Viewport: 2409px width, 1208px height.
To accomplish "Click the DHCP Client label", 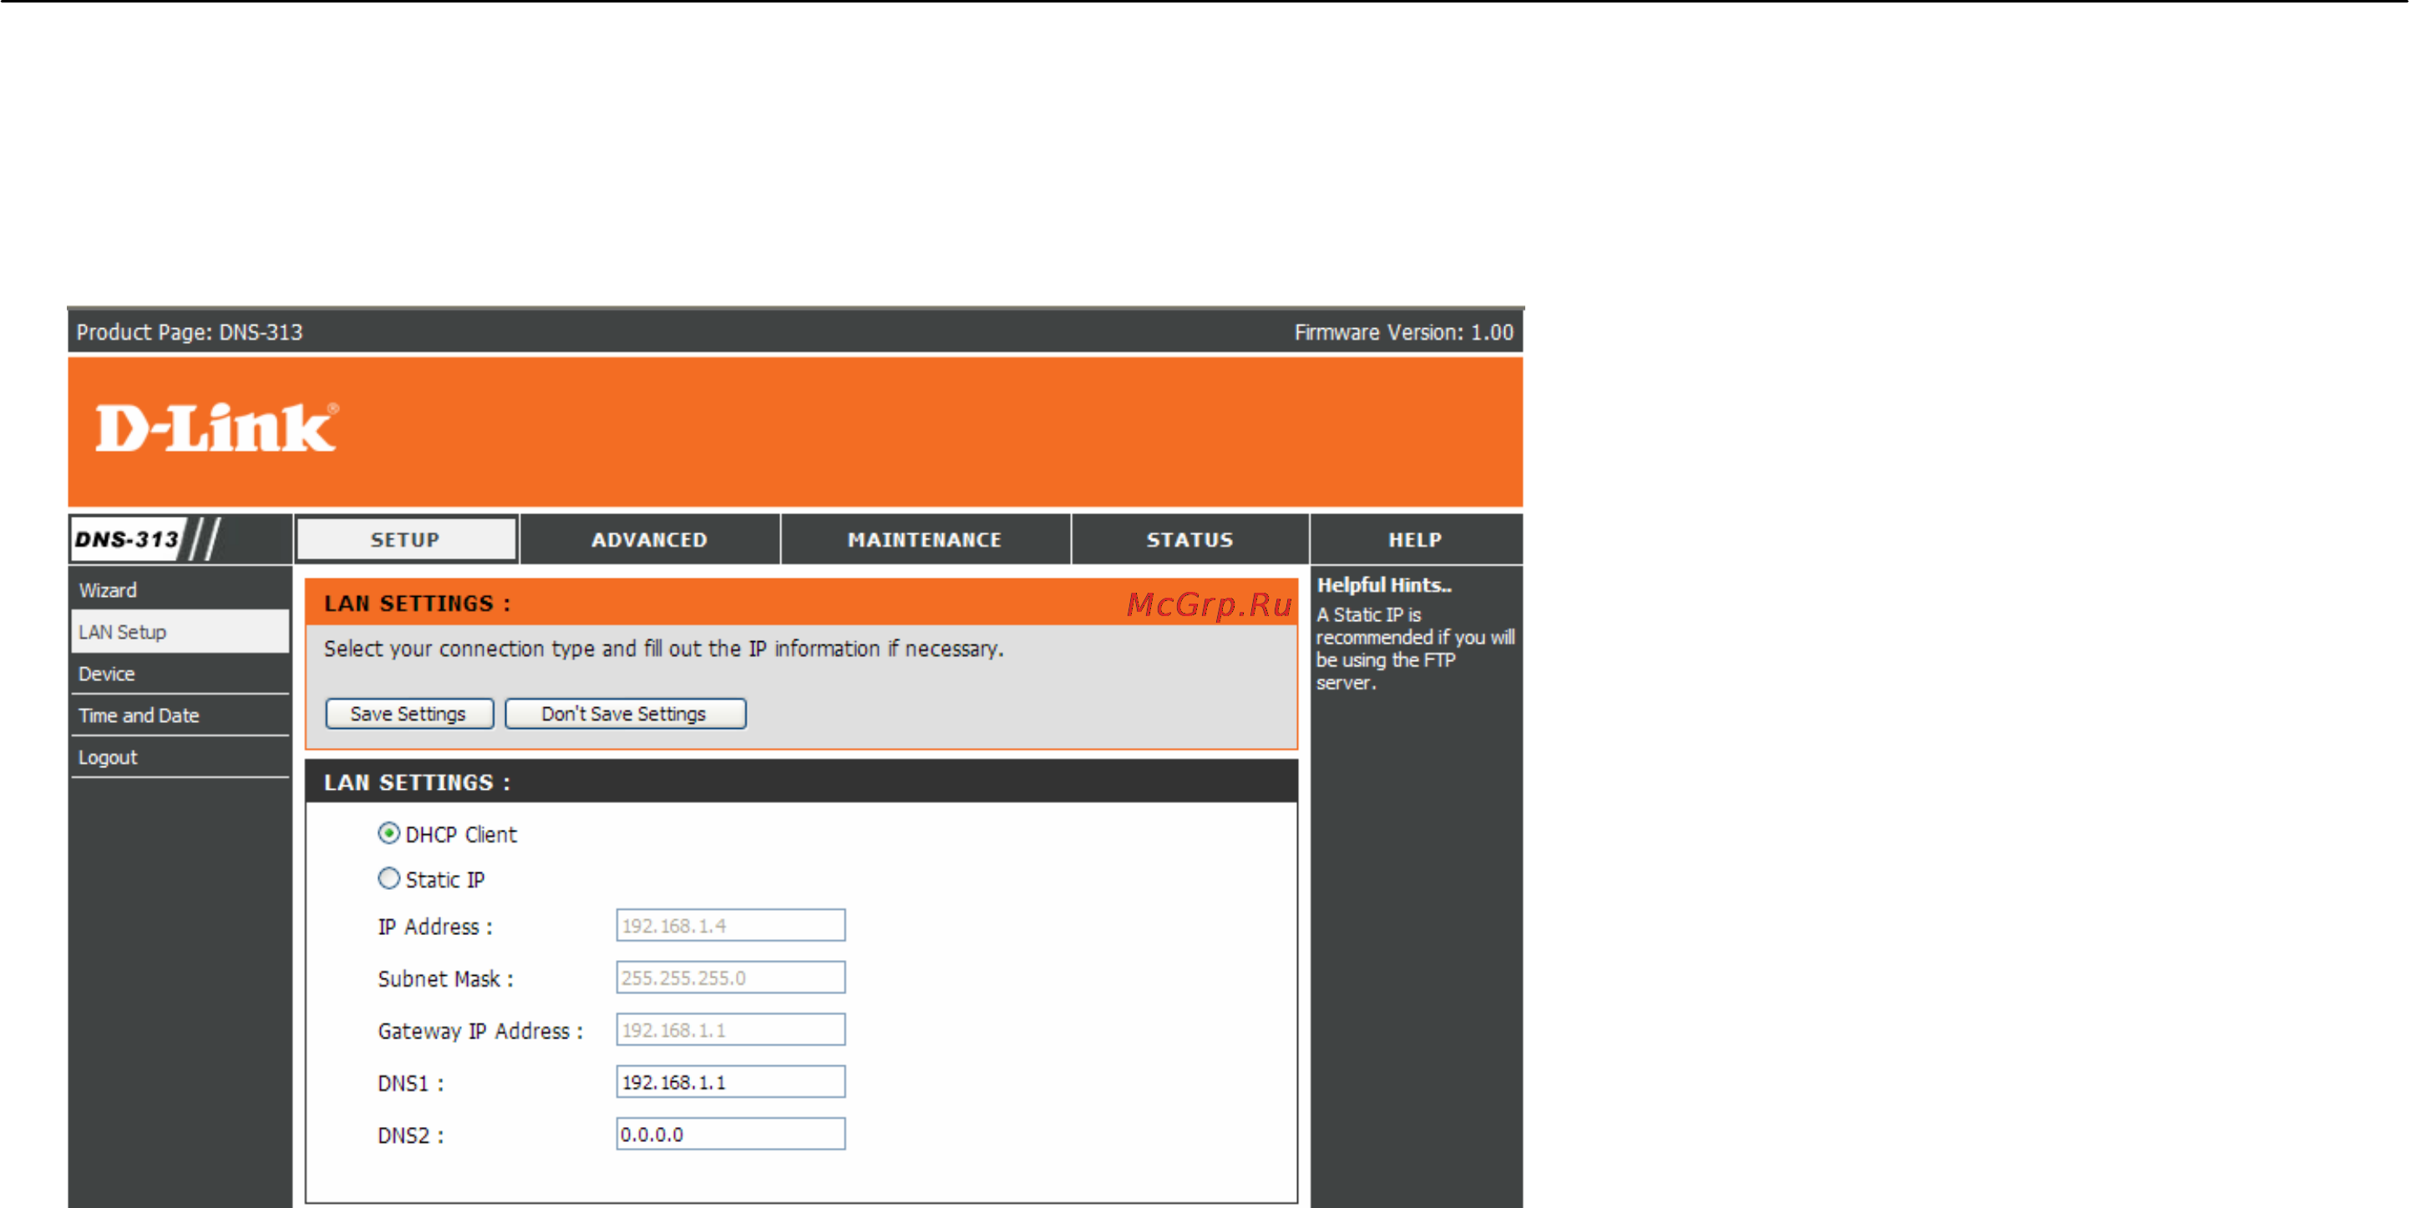I will click(x=461, y=835).
